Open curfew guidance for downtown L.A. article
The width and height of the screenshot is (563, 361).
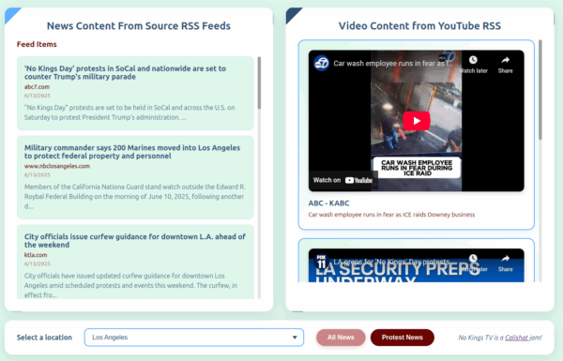click(135, 241)
